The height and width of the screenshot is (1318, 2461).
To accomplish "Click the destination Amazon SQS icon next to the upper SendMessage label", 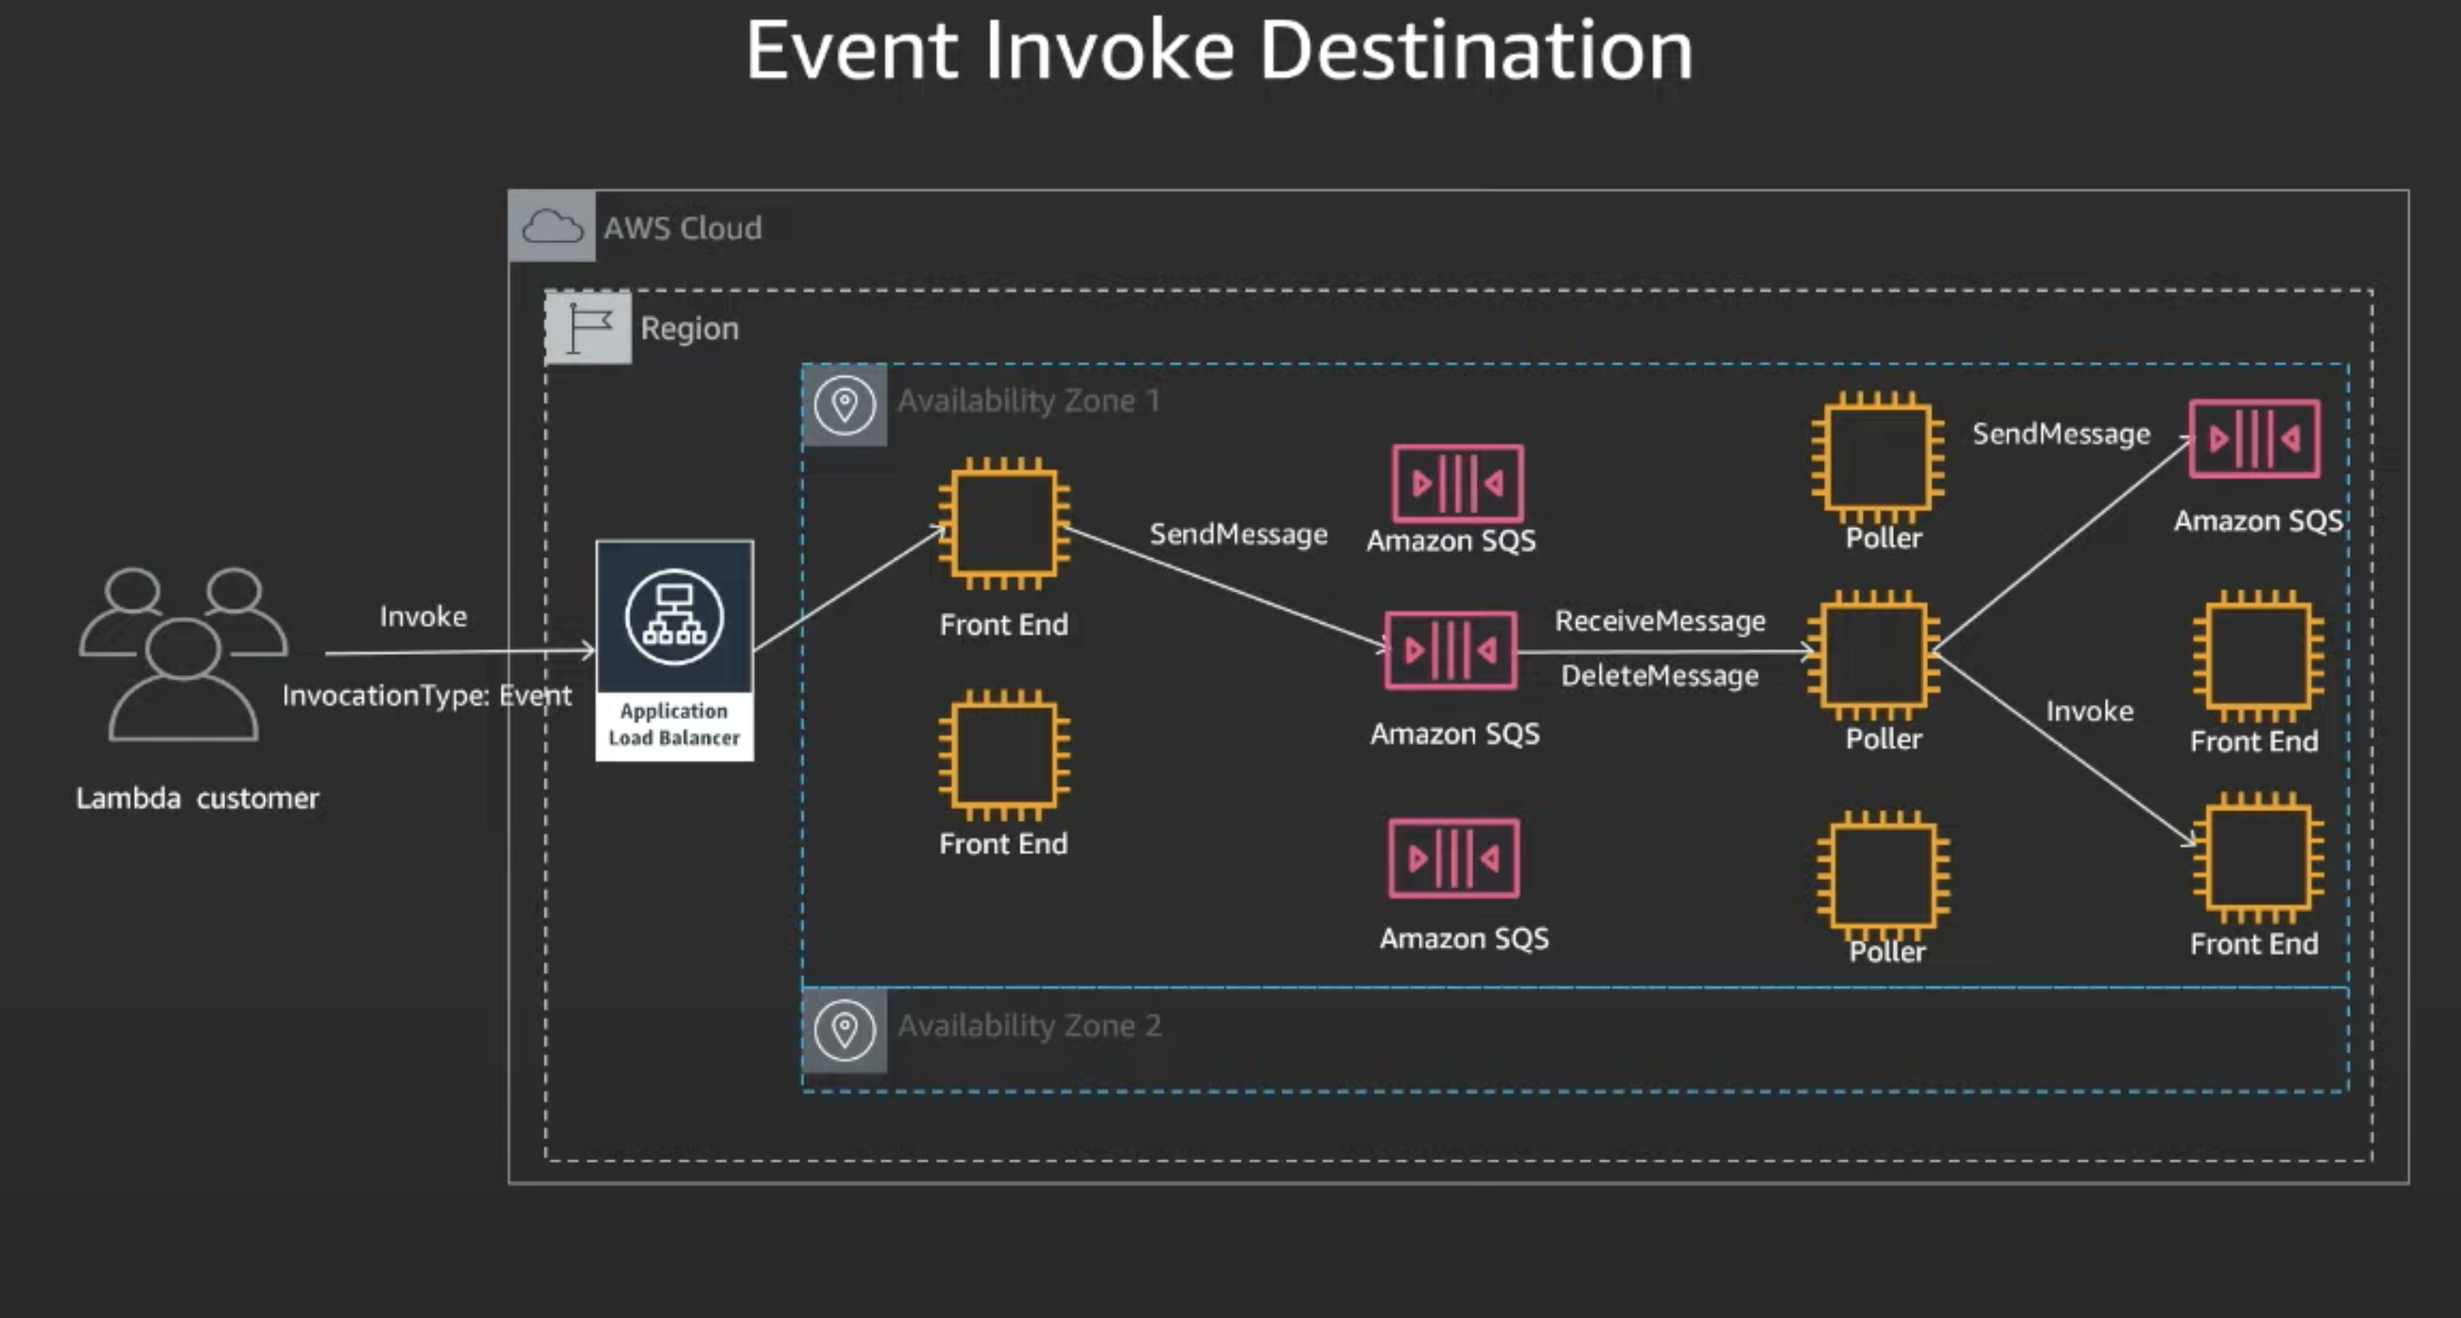I will coord(2254,439).
